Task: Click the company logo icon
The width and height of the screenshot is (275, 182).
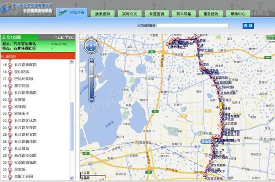Action: click(6, 8)
